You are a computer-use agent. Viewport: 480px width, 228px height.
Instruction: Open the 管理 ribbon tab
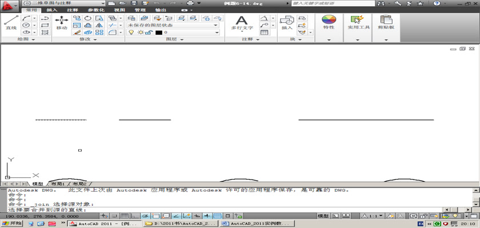pyautogui.click(x=140, y=10)
